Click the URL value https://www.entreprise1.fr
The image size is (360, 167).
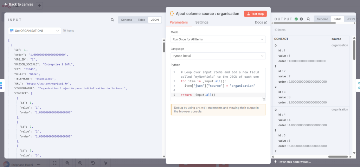[48, 84]
